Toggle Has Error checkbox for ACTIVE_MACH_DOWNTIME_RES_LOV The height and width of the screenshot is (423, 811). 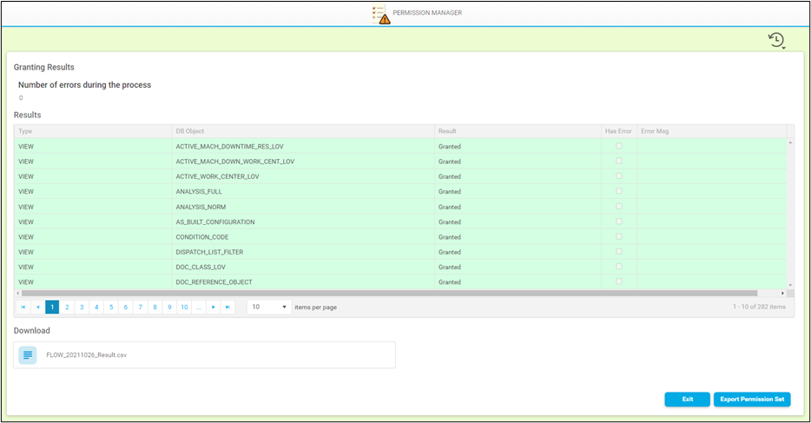(x=619, y=146)
